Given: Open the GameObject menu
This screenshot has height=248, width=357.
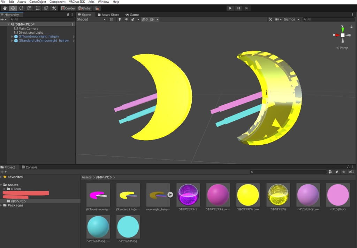Looking at the screenshot, I should click(x=38, y=2).
